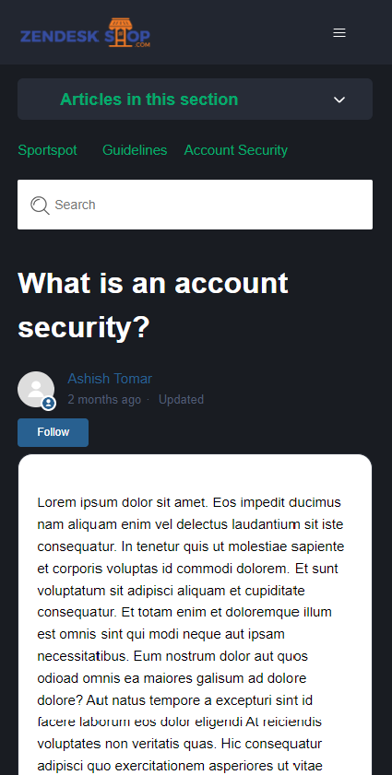Click the small agent badge on avatar

pyautogui.click(x=48, y=404)
